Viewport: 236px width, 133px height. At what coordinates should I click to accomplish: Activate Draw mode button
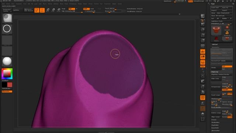(x=42, y=10)
